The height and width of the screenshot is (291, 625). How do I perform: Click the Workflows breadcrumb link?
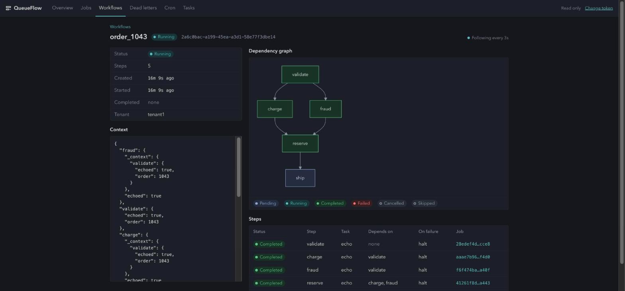[120, 27]
